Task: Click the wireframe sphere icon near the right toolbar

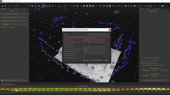Action: 135,6
